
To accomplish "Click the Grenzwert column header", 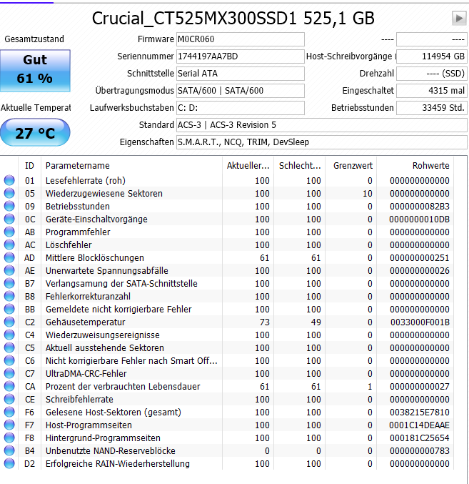I will click(x=351, y=165).
